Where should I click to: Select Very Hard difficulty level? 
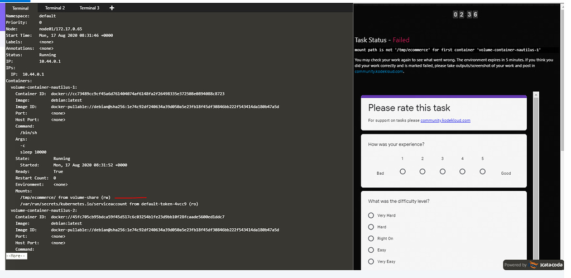tap(371, 215)
